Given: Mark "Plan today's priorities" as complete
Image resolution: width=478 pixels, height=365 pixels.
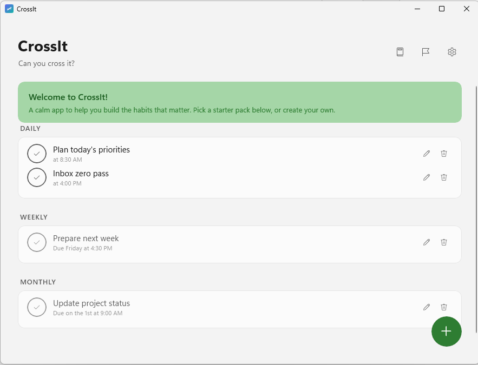Looking at the screenshot, I should tap(37, 154).
